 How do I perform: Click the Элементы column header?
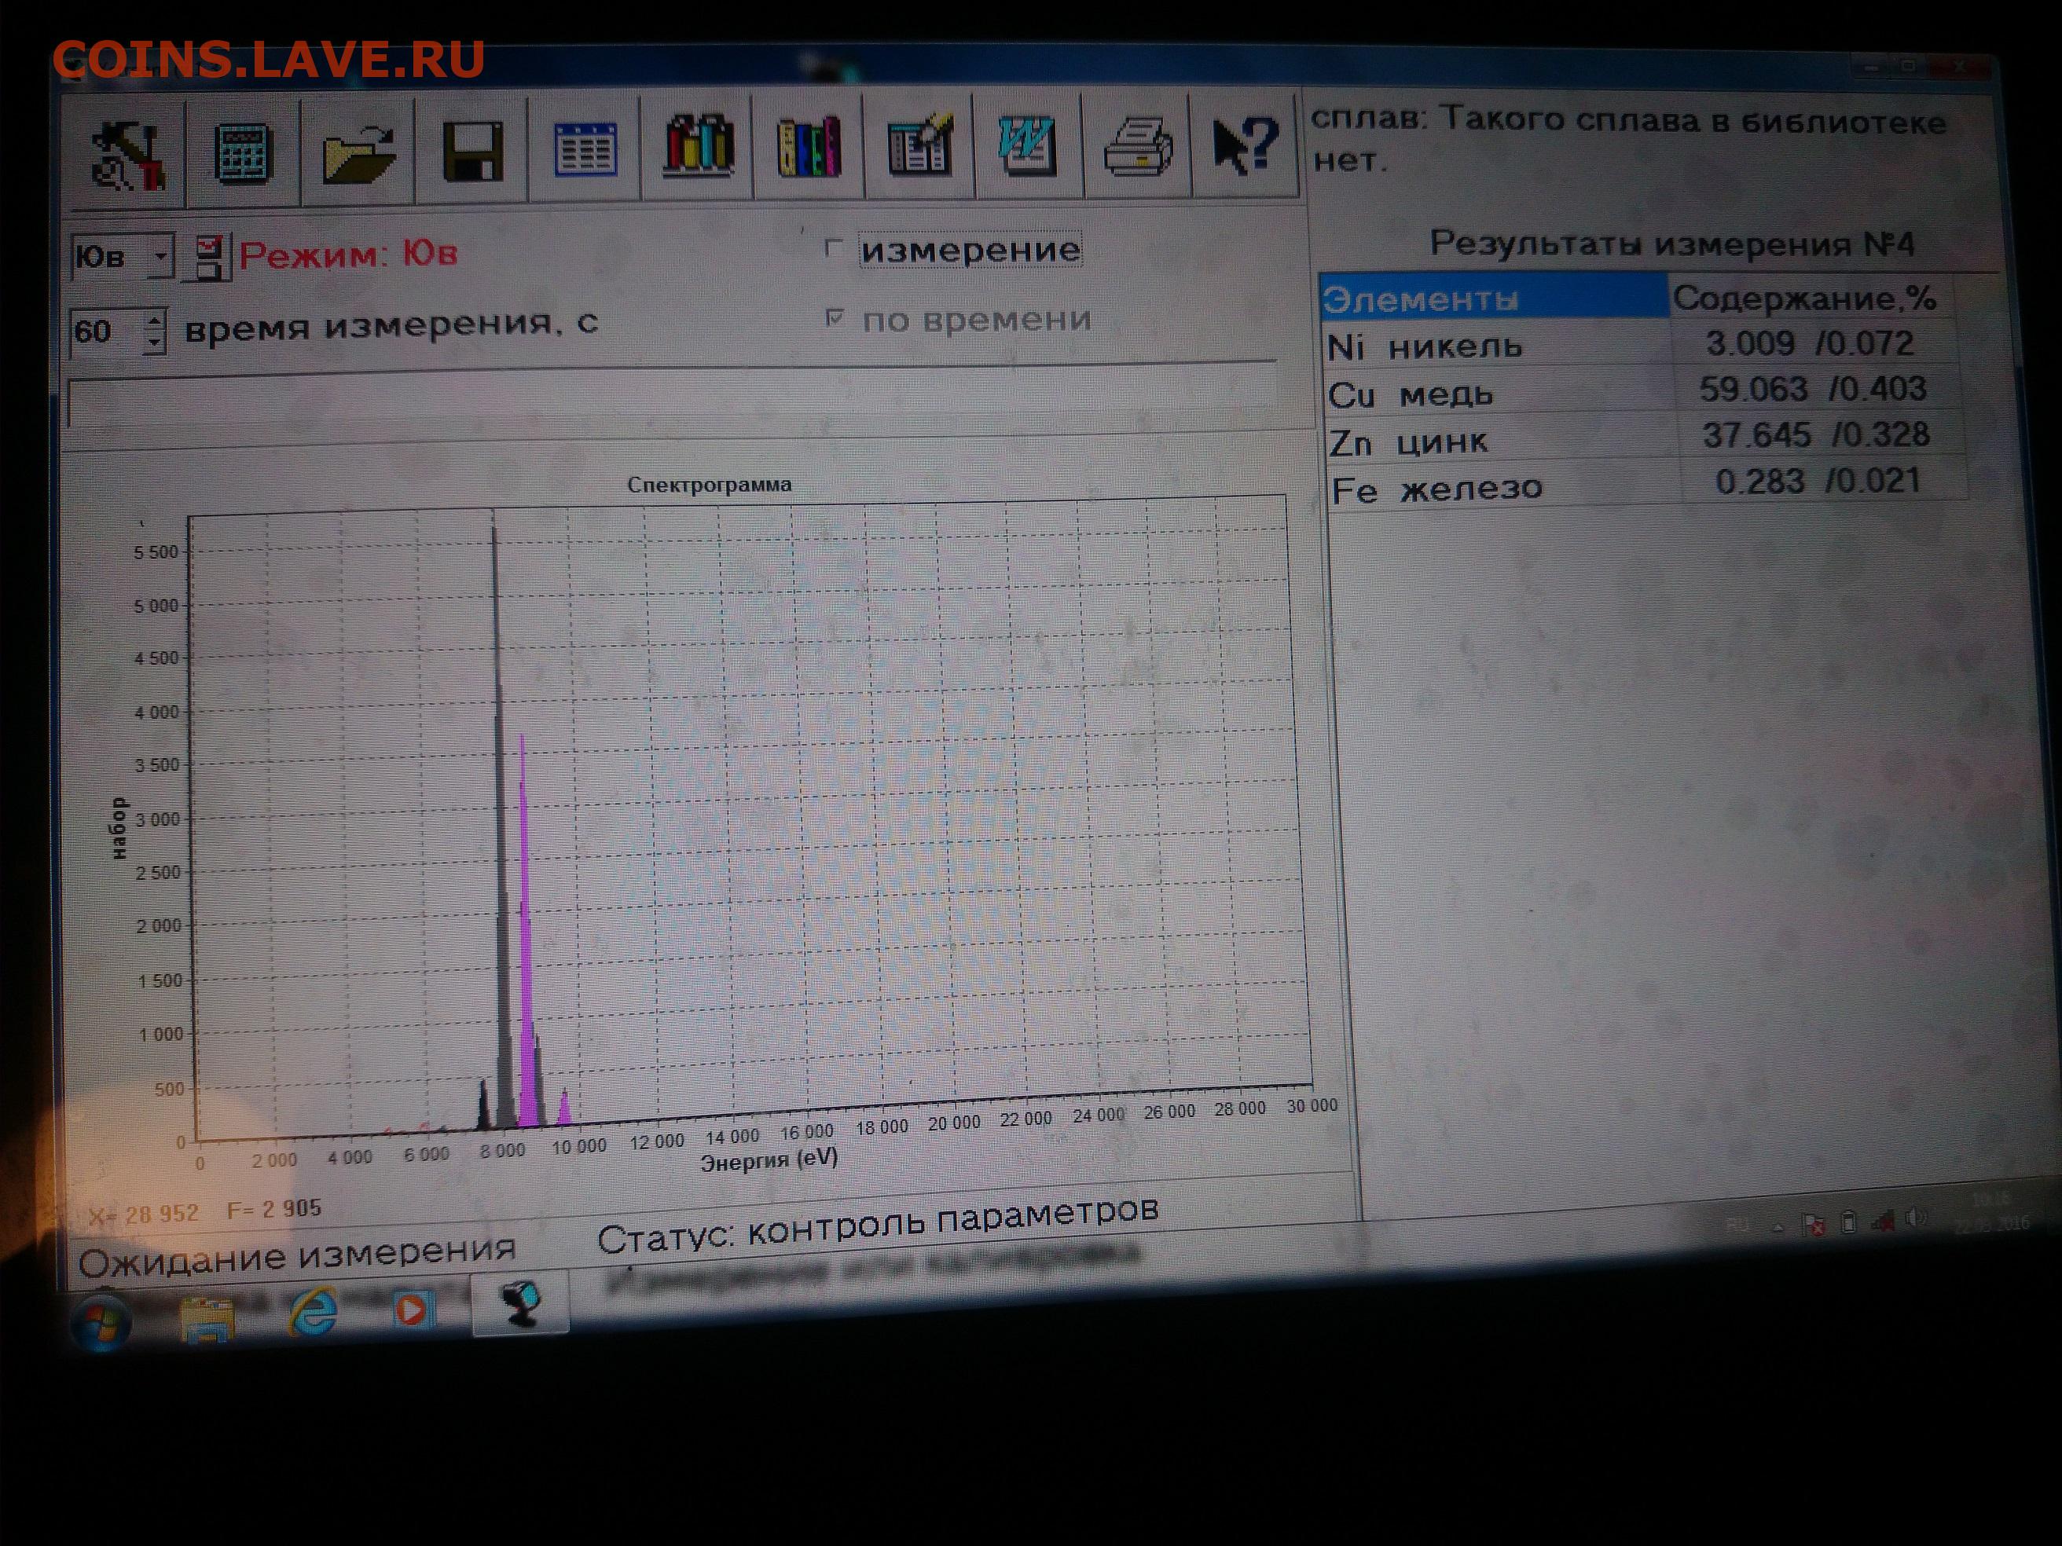point(1495,299)
